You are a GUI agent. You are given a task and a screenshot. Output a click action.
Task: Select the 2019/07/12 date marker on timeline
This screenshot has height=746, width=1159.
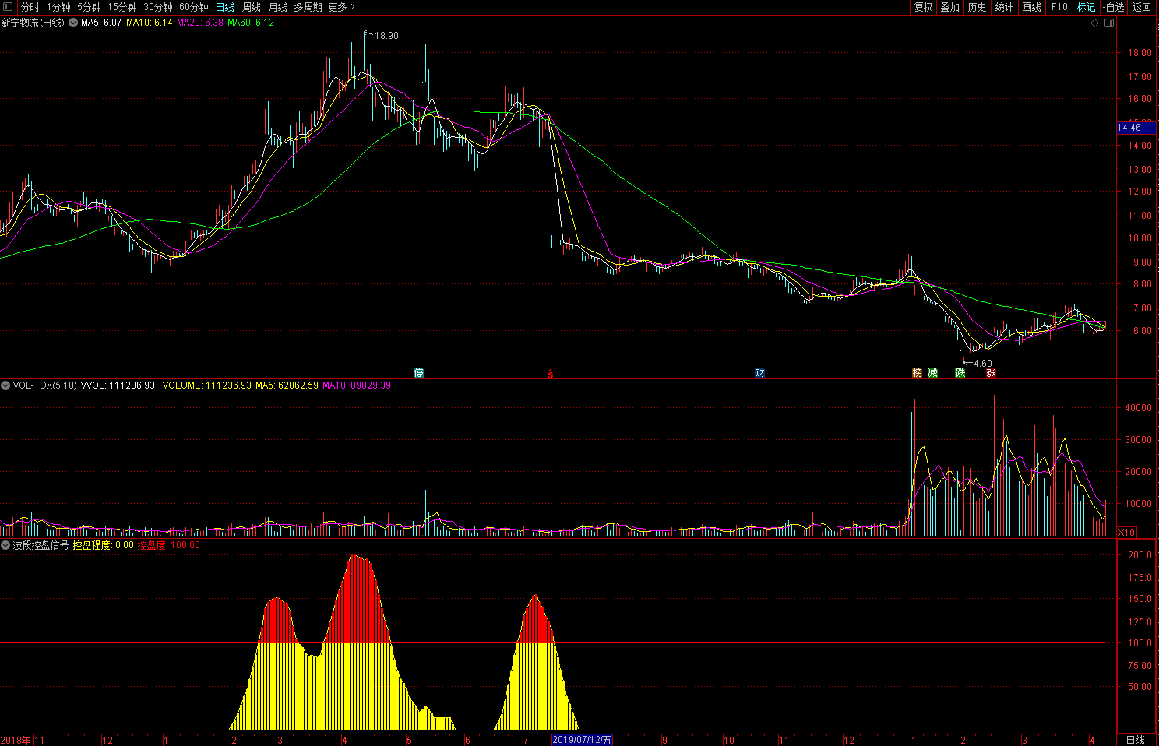pyautogui.click(x=582, y=740)
